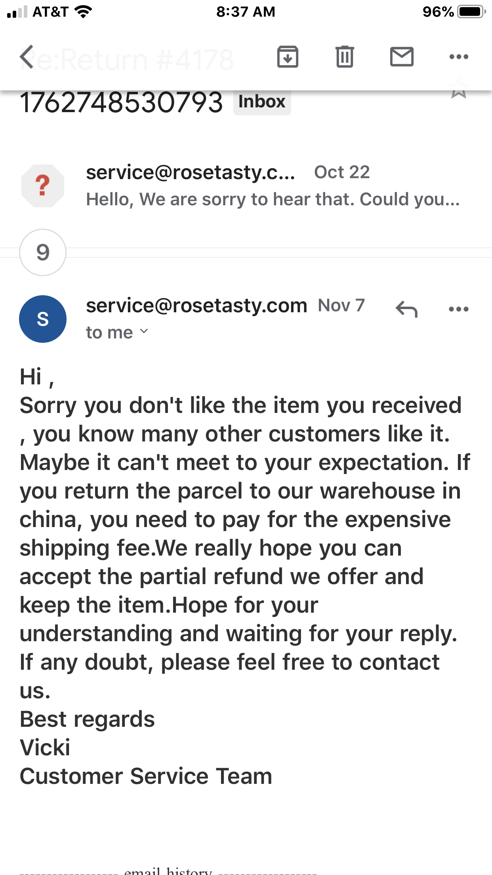Expand recipient details next to 'to me'

(x=144, y=331)
